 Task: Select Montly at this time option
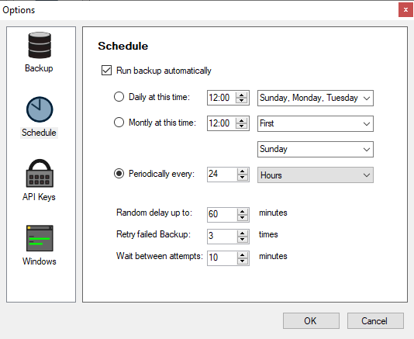(119, 123)
